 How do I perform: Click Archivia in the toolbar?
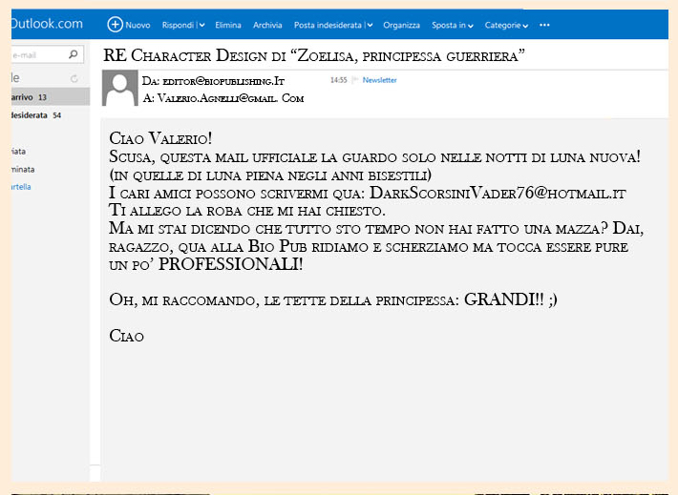267,25
